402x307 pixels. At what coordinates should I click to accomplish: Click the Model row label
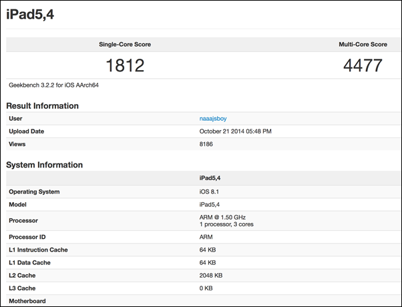click(17, 204)
